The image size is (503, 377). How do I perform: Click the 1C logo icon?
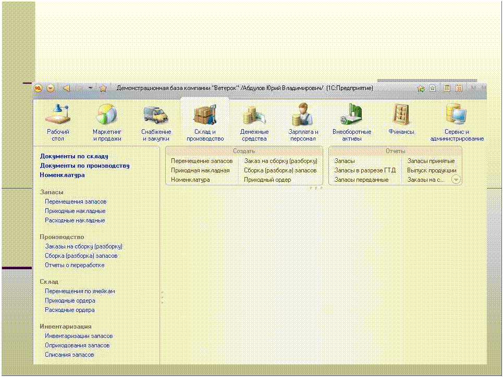[x=38, y=88]
